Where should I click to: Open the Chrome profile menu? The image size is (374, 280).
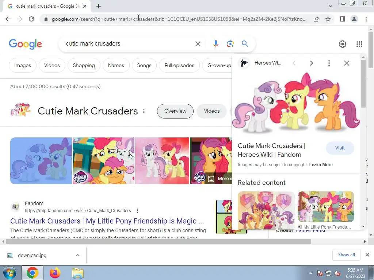[354, 19]
